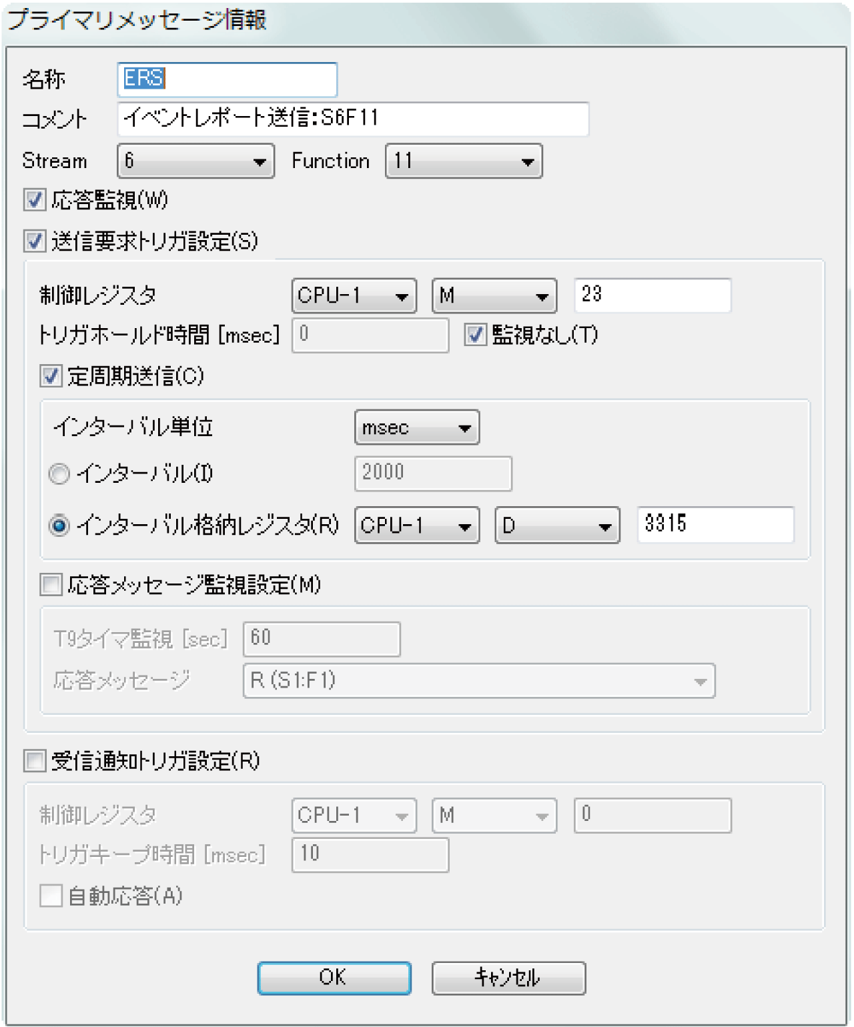854x1027 pixels.
Task: Click the OK button
Action: click(334, 978)
